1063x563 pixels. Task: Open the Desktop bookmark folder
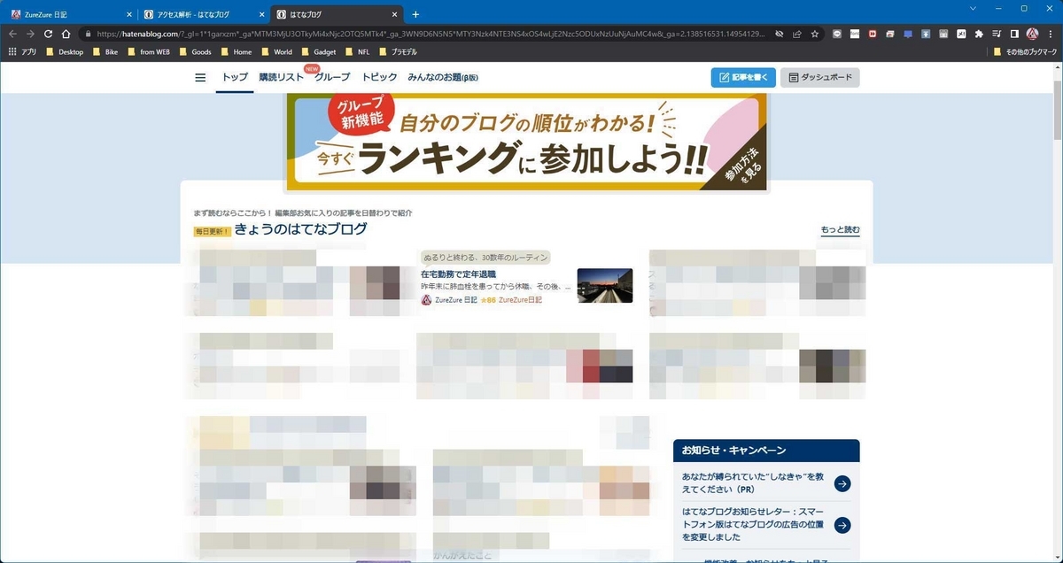[x=64, y=52]
